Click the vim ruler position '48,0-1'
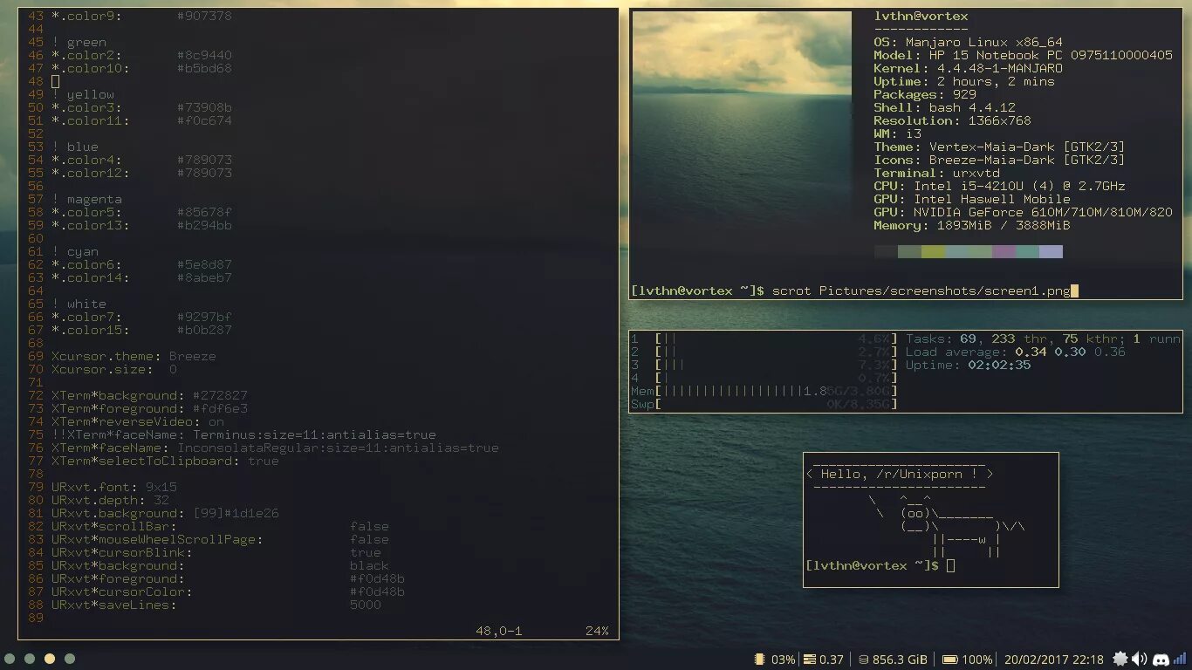Screen dimensions: 1192x670 (499, 631)
